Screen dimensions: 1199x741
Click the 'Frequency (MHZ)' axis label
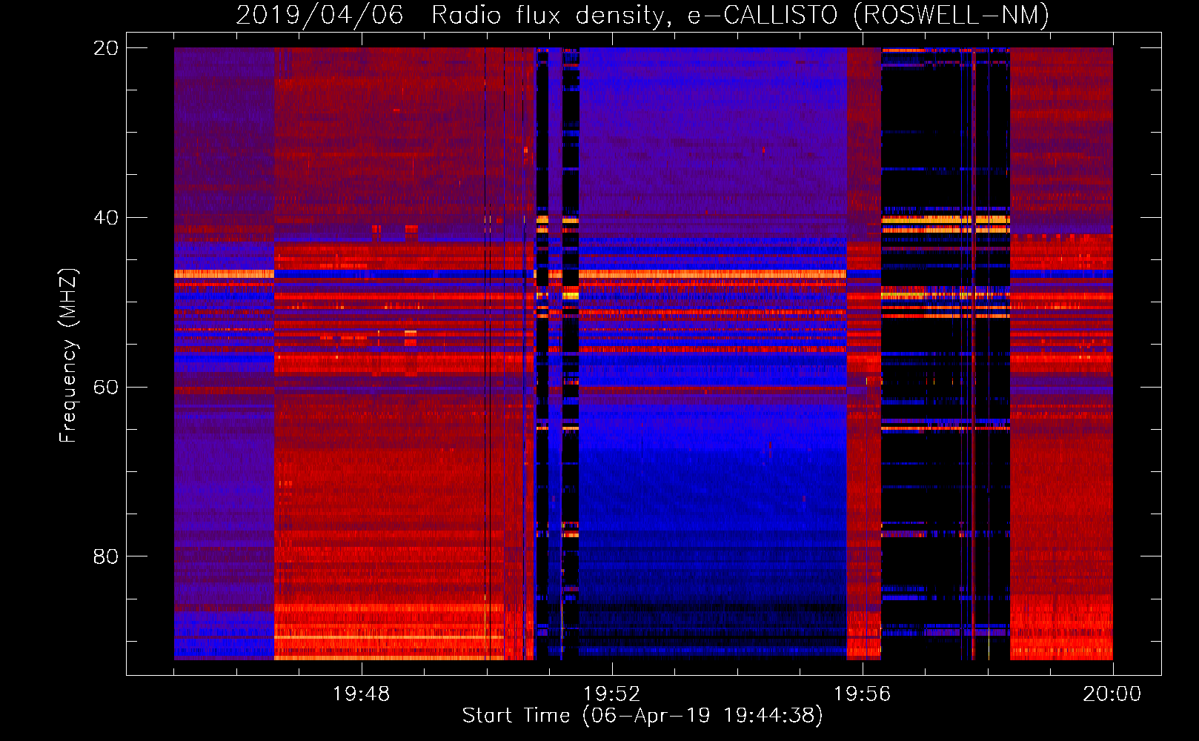click(x=68, y=356)
